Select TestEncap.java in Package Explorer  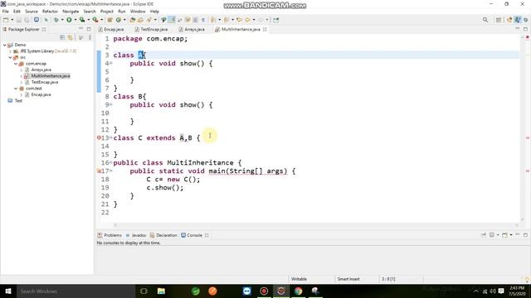[x=45, y=82]
